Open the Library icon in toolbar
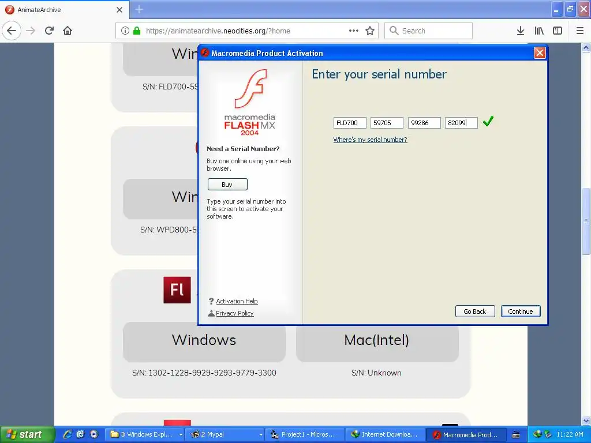This screenshot has width=591, height=443. coord(539,31)
